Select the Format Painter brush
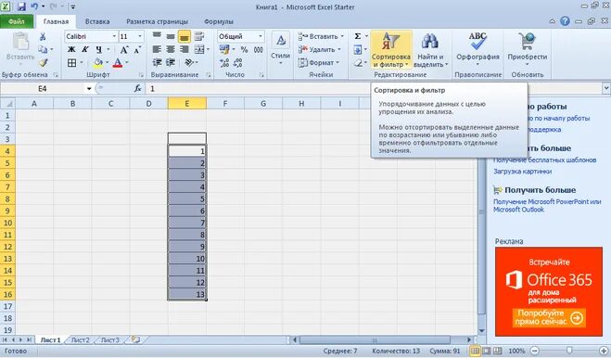 (43, 62)
